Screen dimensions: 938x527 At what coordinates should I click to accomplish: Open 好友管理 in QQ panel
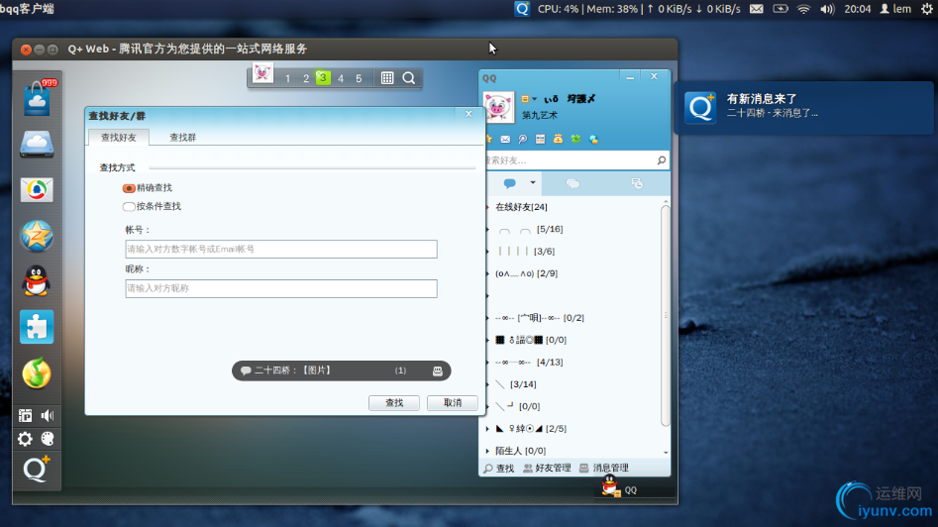click(548, 468)
